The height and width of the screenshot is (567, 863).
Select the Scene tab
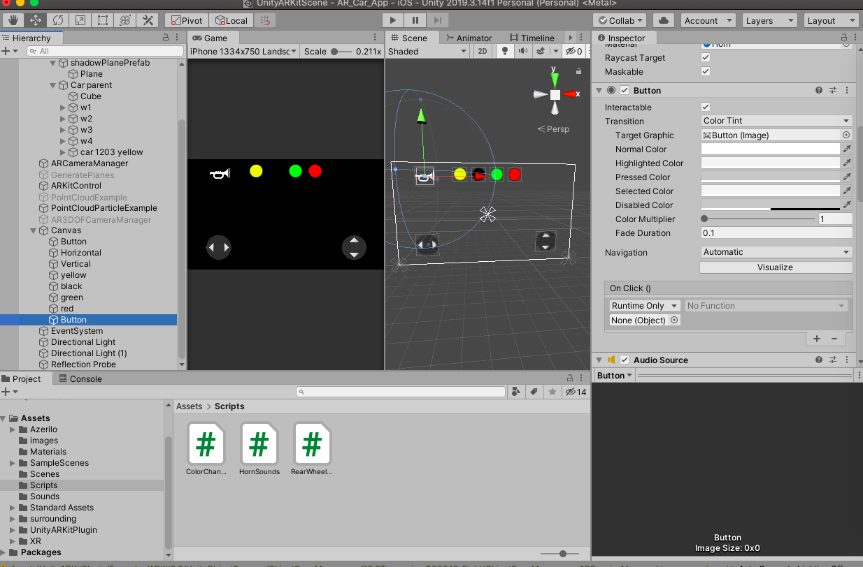coord(410,38)
